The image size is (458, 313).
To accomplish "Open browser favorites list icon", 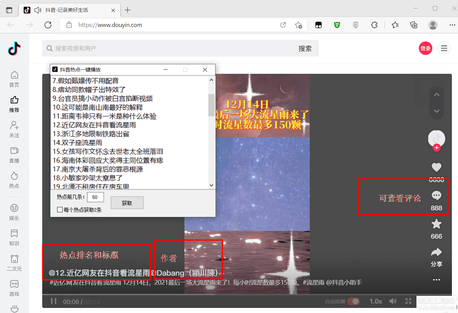I will 395,25.
